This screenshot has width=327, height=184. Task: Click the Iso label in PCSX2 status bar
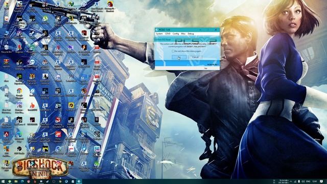[206, 68]
